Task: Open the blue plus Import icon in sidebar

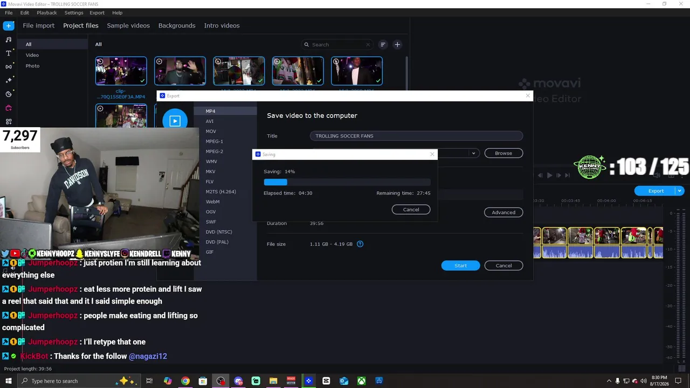Action: click(x=9, y=26)
